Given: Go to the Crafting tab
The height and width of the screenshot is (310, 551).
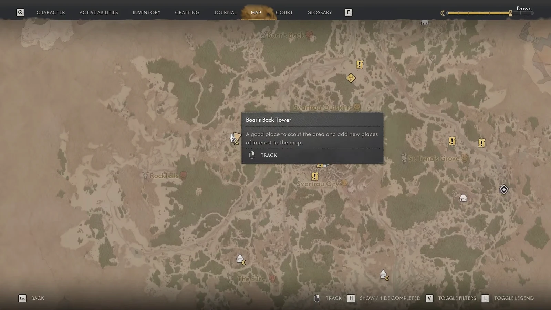Looking at the screenshot, I should (x=187, y=12).
